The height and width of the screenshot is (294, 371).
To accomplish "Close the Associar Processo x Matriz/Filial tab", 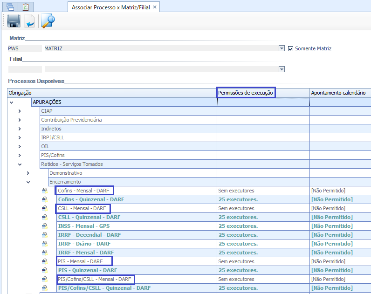I will click(155, 7).
